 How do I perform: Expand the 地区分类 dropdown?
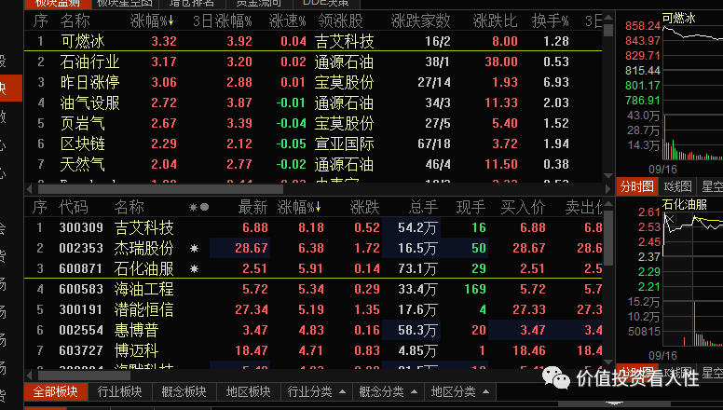[459, 392]
